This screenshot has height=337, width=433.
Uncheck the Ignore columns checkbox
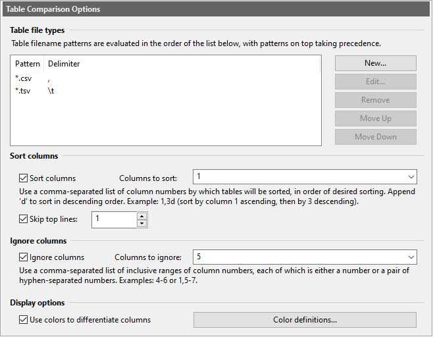tap(24, 257)
